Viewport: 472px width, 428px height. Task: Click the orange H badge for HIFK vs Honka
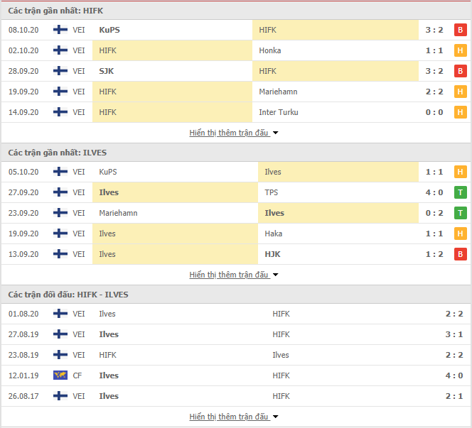point(460,50)
